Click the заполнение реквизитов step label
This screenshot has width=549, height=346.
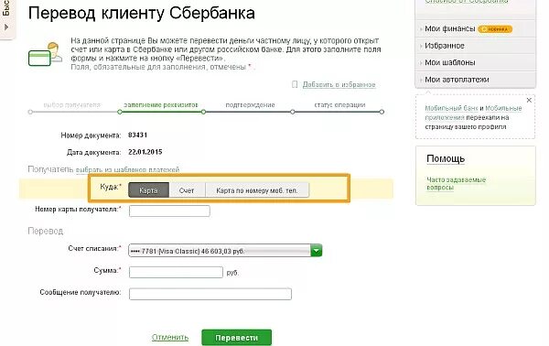[161, 104]
